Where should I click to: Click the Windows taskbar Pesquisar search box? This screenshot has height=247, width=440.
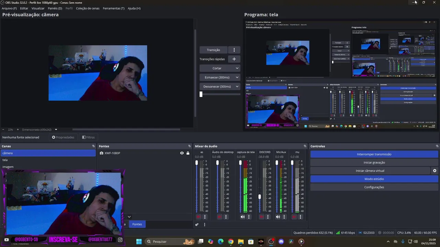(170, 242)
